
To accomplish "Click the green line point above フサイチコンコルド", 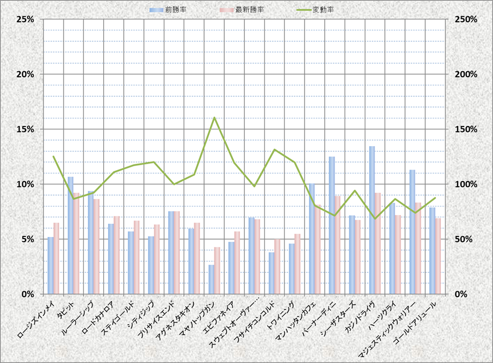I will pyautogui.click(x=275, y=149).
